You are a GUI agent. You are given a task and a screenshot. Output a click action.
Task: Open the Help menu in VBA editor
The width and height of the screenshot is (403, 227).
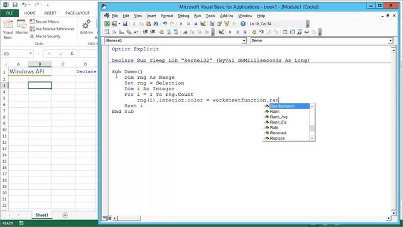[x=261, y=16]
